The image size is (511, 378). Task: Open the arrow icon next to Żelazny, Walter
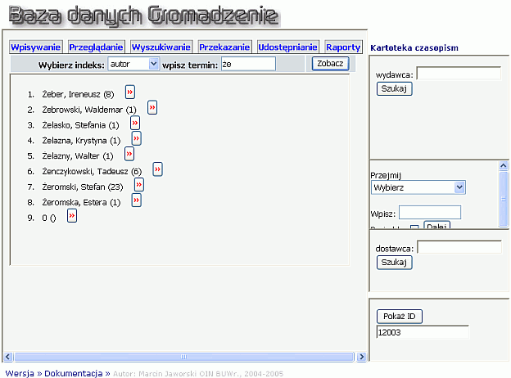click(x=129, y=154)
